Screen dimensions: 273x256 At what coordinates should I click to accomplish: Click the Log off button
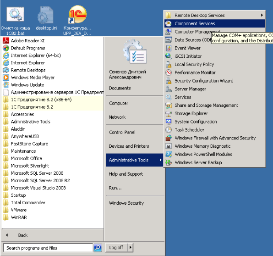click(116, 247)
